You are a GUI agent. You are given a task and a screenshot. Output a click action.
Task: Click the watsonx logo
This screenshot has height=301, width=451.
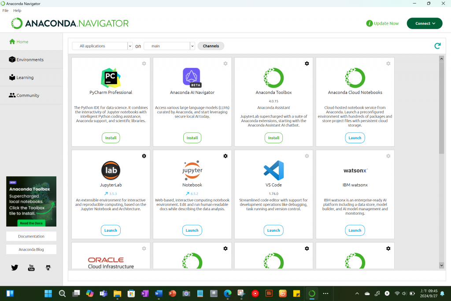coord(355,171)
